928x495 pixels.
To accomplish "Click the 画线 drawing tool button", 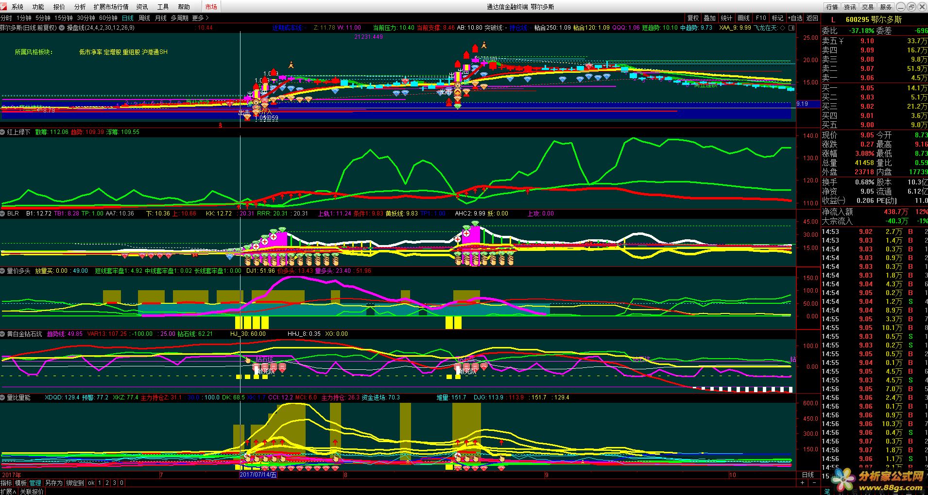I will tap(744, 18).
